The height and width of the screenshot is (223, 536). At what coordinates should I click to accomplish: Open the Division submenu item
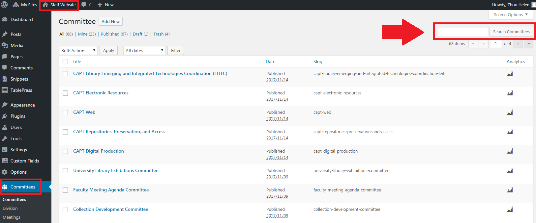pos(10,208)
